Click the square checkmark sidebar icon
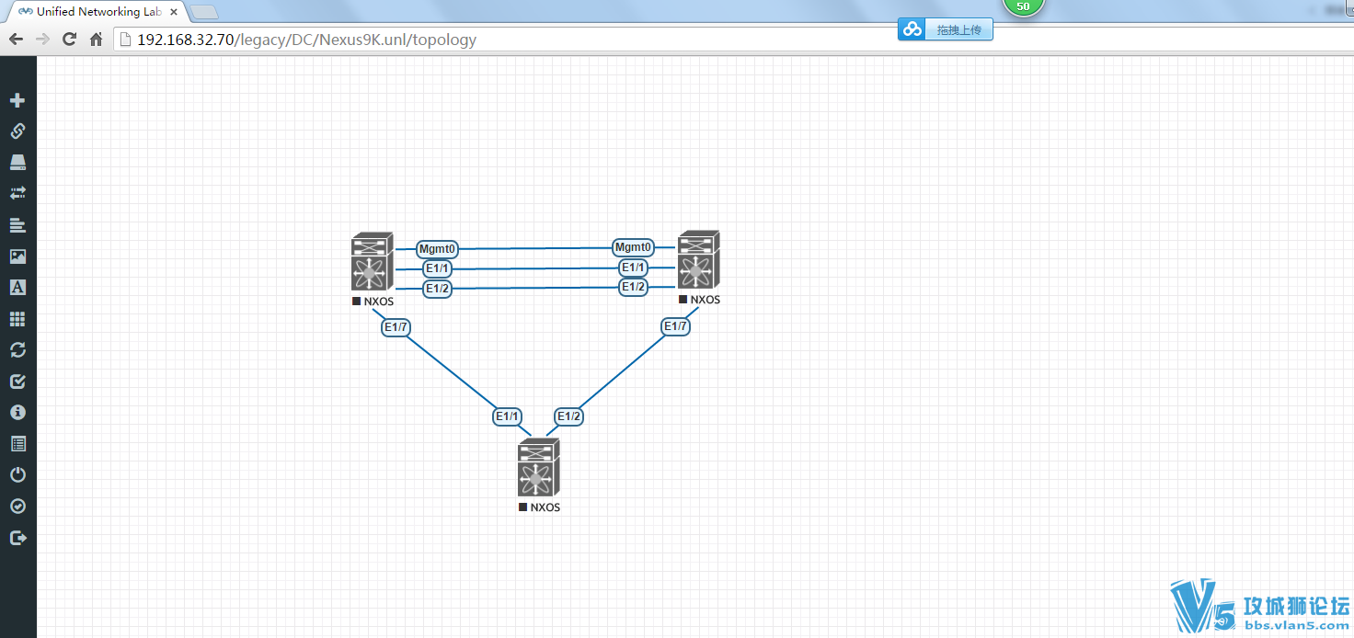 tap(17, 382)
